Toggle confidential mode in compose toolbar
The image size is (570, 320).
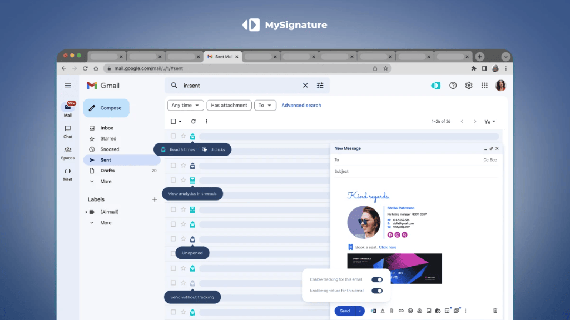click(438, 311)
